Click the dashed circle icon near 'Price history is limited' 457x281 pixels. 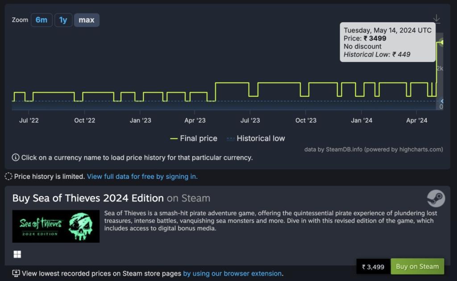click(8, 176)
